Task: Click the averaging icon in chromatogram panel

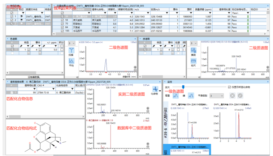Action: pos(71,61)
